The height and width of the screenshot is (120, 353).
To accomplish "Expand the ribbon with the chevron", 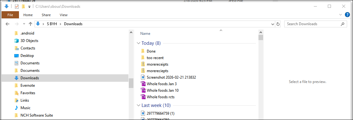I will point(340,15).
